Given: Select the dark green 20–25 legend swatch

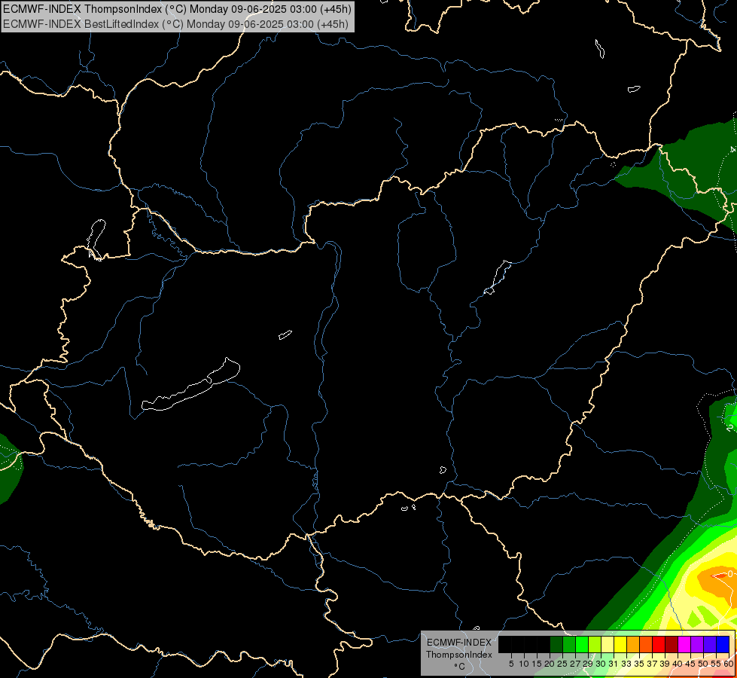Looking at the screenshot, I should coord(556,645).
